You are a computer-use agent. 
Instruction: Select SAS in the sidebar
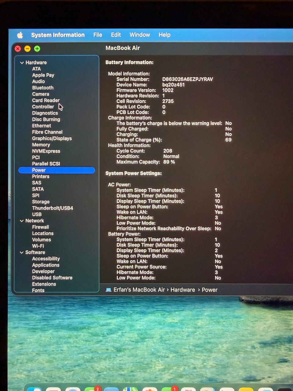[37, 183]
